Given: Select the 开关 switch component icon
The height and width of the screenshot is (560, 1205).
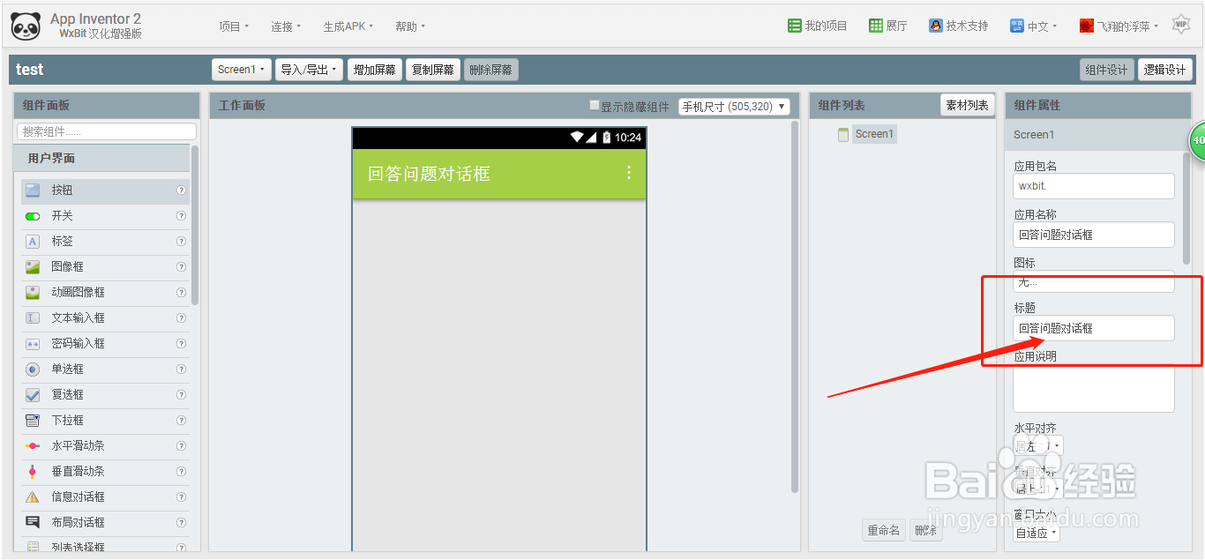Looking at the screenshot, I should pyautogui.click(x=33, y=216).
